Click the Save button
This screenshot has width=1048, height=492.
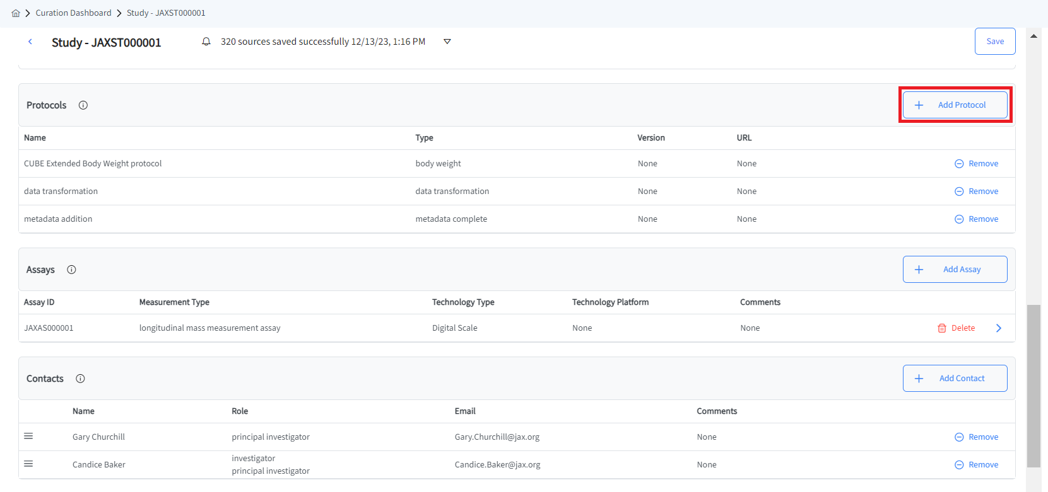pos(995,42)
